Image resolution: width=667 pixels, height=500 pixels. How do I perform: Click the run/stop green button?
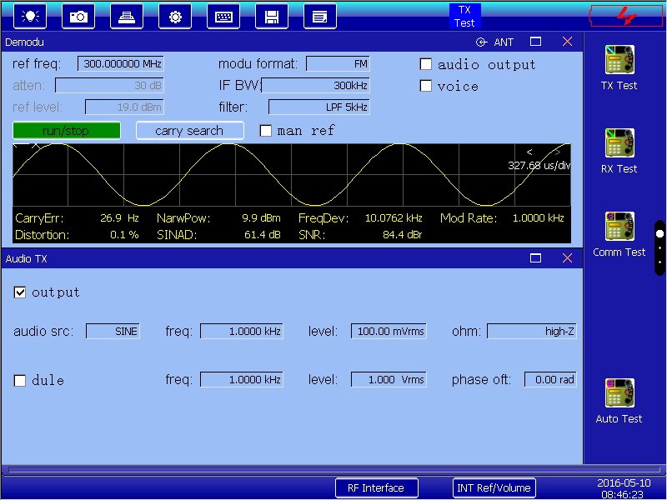[67, 131]
